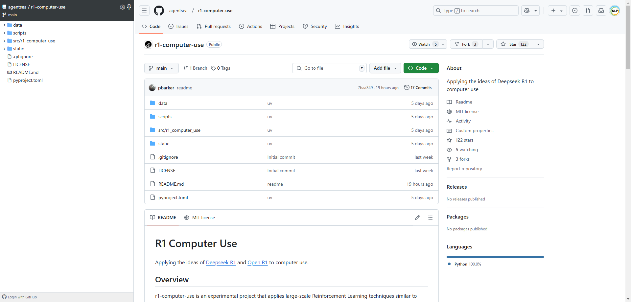Click the GitHub logo home icon

pos(159,11)
